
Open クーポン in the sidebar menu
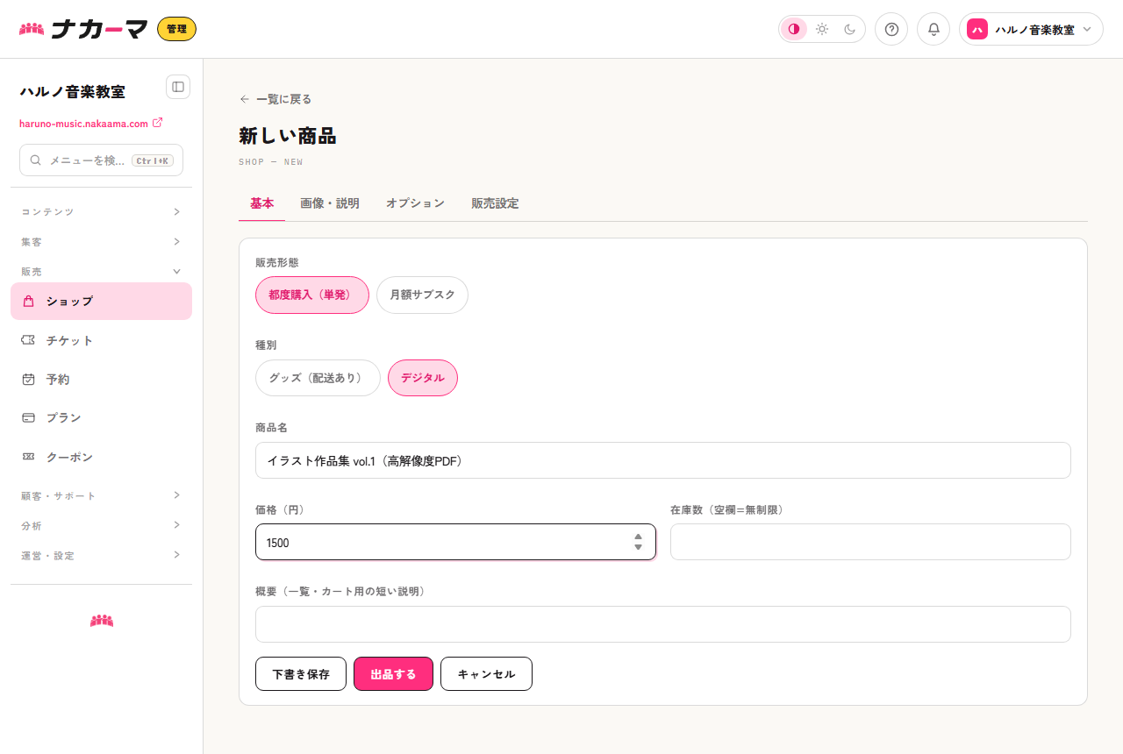coord(101,457)
